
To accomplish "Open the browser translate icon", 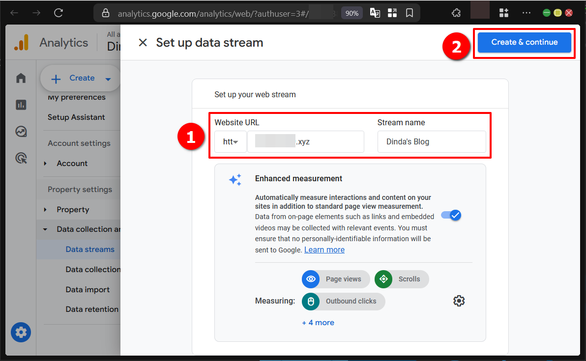I will (375, 13).
